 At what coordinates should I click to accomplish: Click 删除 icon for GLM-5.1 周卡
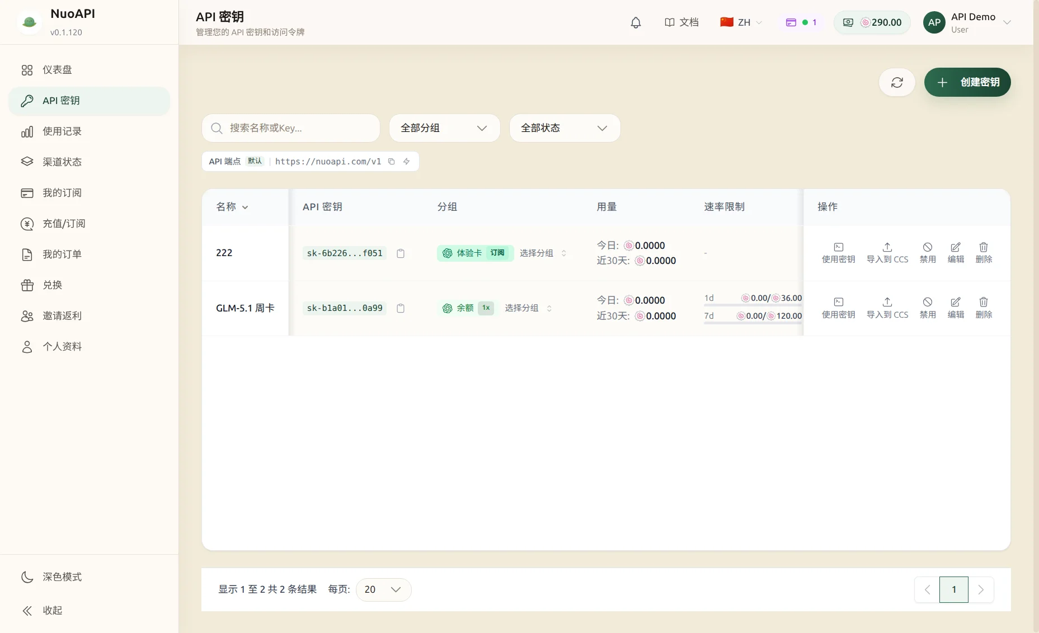984,308
